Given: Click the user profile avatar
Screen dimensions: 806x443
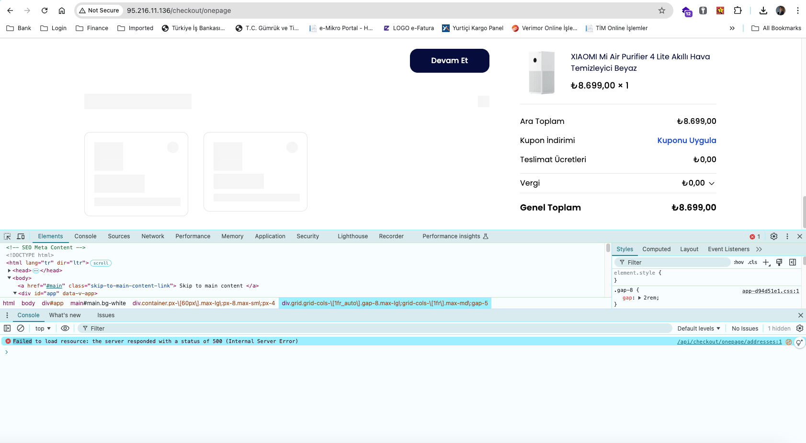Looking at the screenshot, I should tap(781, 11).
